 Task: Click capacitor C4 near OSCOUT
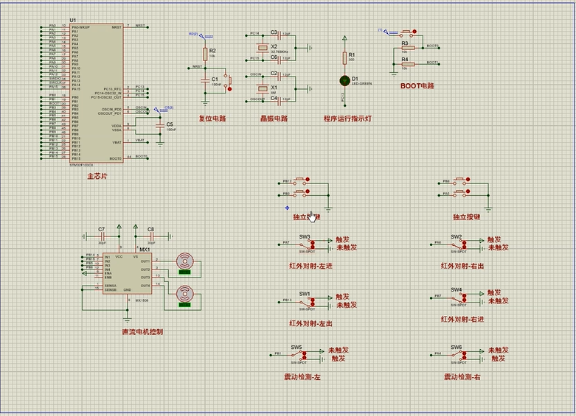[280, 101]
